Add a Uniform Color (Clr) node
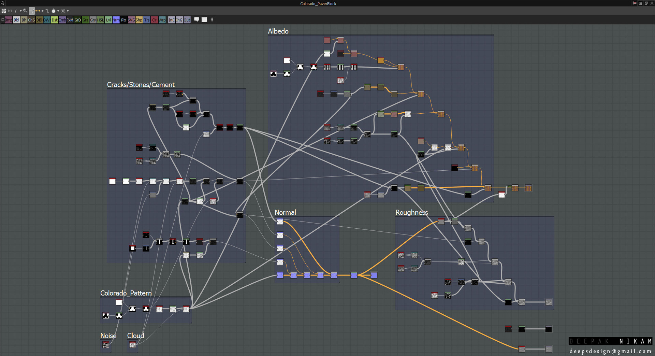Viewport: 655px width, 356px height. (154, 20)
